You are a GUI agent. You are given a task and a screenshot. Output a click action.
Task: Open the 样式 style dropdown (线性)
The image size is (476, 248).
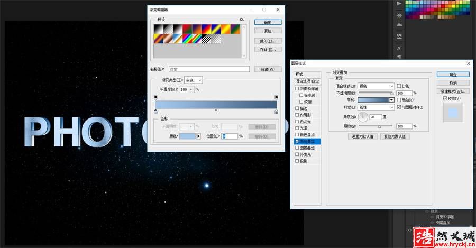click(x=376, y=107)
